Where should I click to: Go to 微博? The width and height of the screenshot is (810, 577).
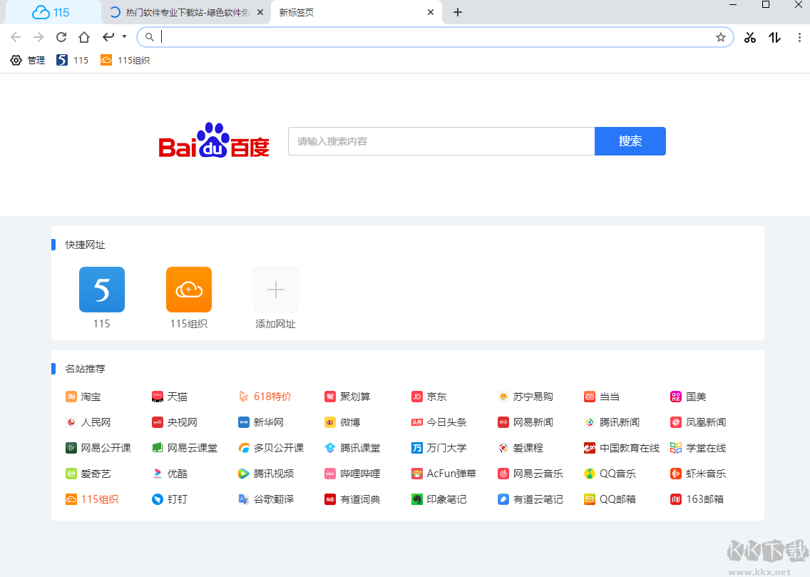[342, 422]
